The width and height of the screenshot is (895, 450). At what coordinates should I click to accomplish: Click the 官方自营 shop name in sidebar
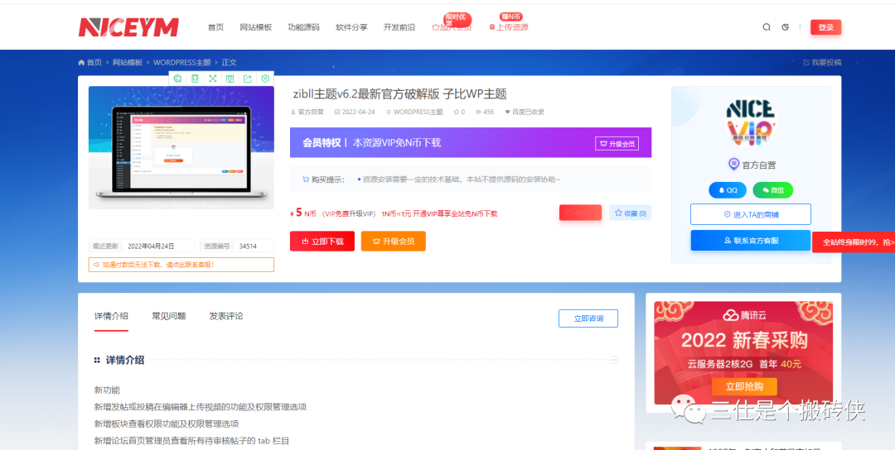758,165
